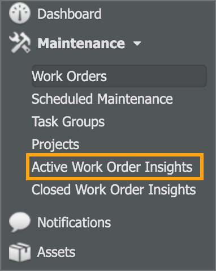Click the white package icon beside Assets

pos(20,252)
